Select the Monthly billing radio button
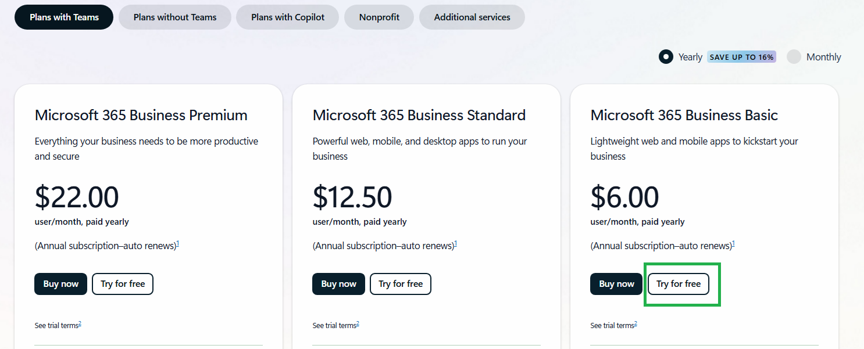 (x=794, y=57)
